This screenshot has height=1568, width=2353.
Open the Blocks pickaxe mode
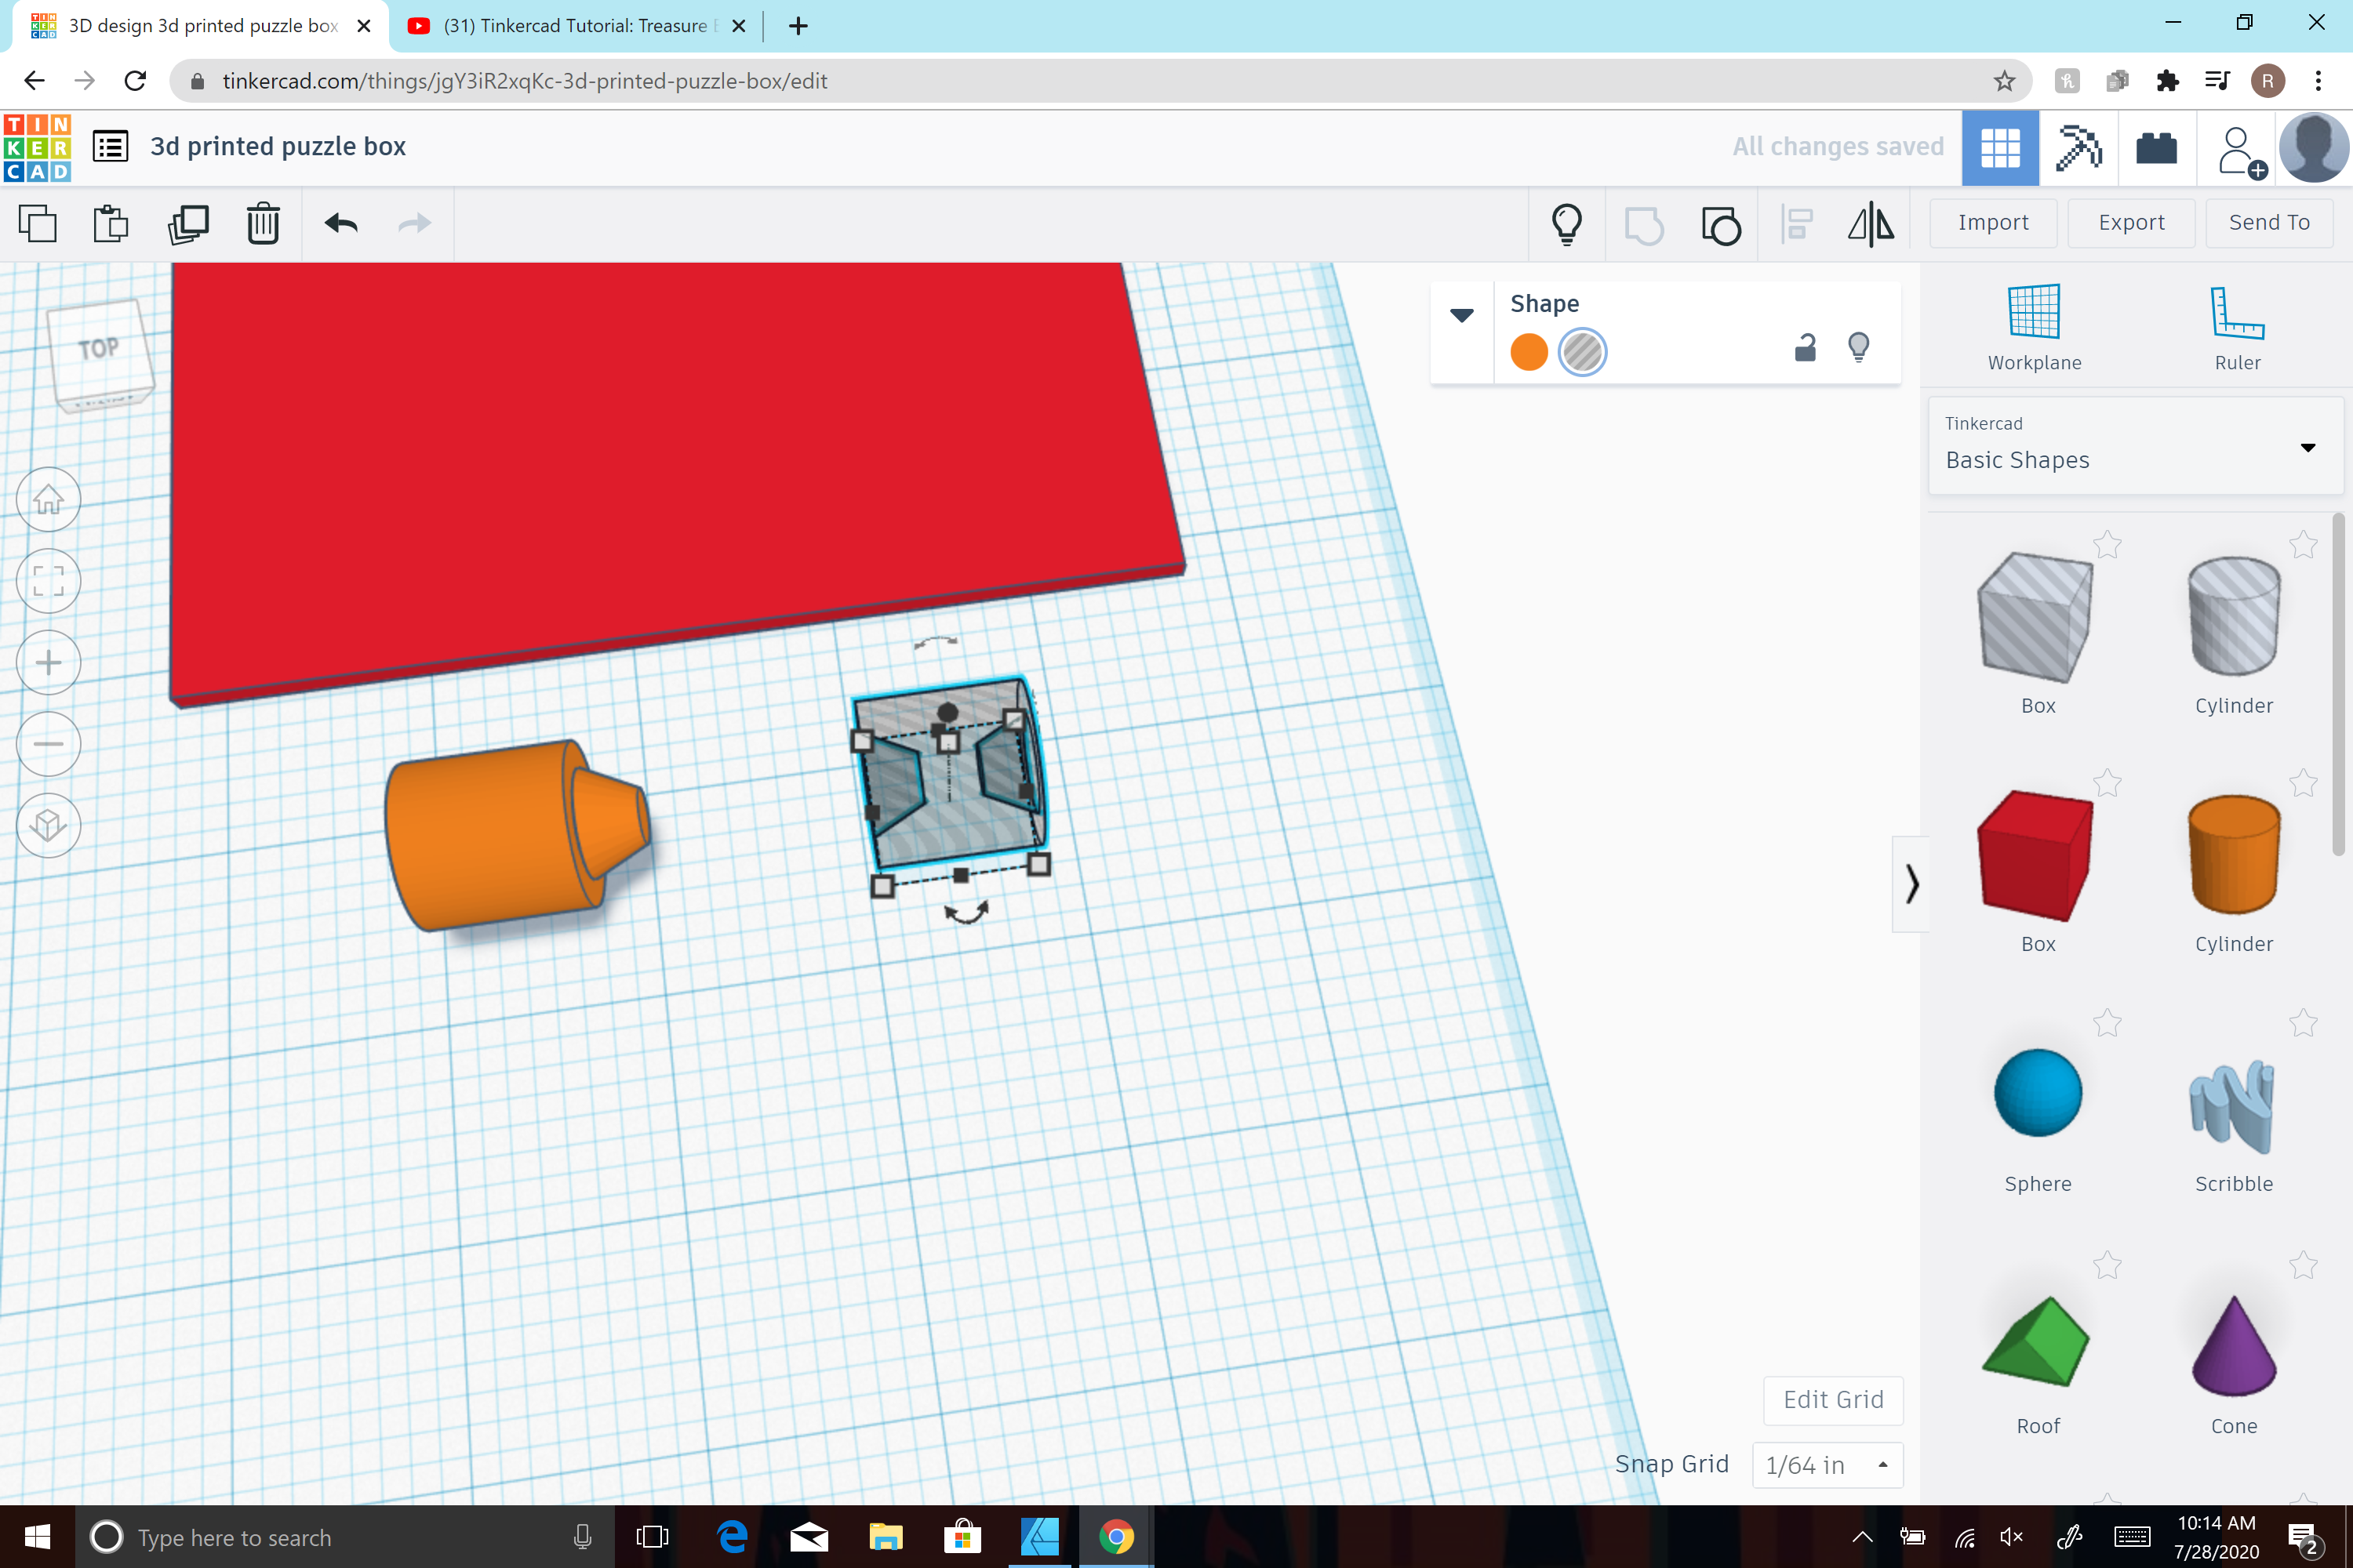pyautogui.click(x=2078, y=148)
